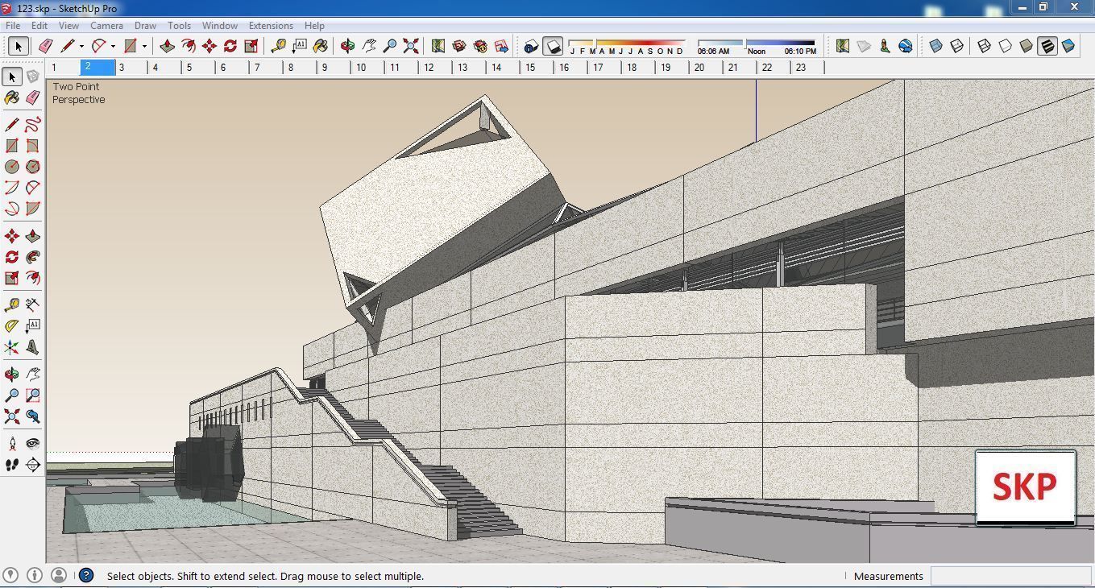Select the Paint Bucket tool in the Large Tool Set
Screen dimensions: 1095x588
click(11, 97)
